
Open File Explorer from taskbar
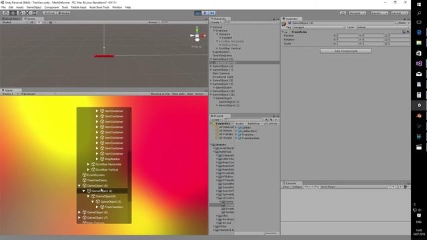[419, 43]
